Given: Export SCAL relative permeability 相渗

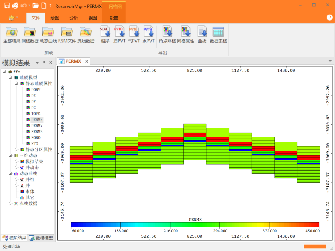Looking at the screenshot, I should coord(105,35).
